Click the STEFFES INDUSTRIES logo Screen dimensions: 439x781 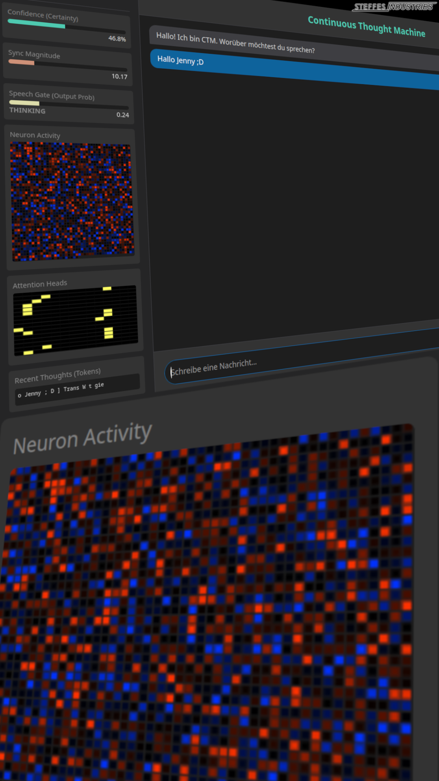click(393, 7)
